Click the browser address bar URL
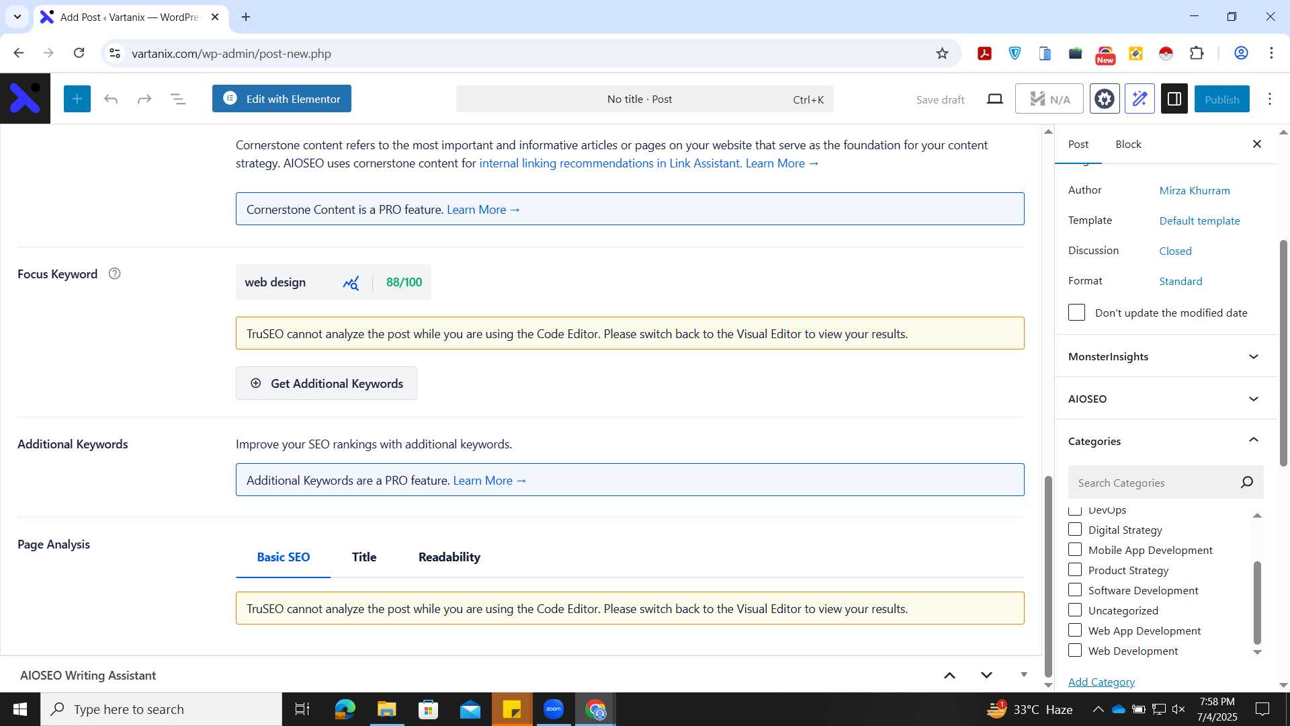Image resolution: width=1290 pixels, height=726 pixels. (231, 53)
